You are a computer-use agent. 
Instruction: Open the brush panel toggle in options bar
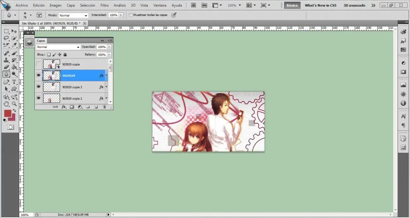tap(39, 15)
